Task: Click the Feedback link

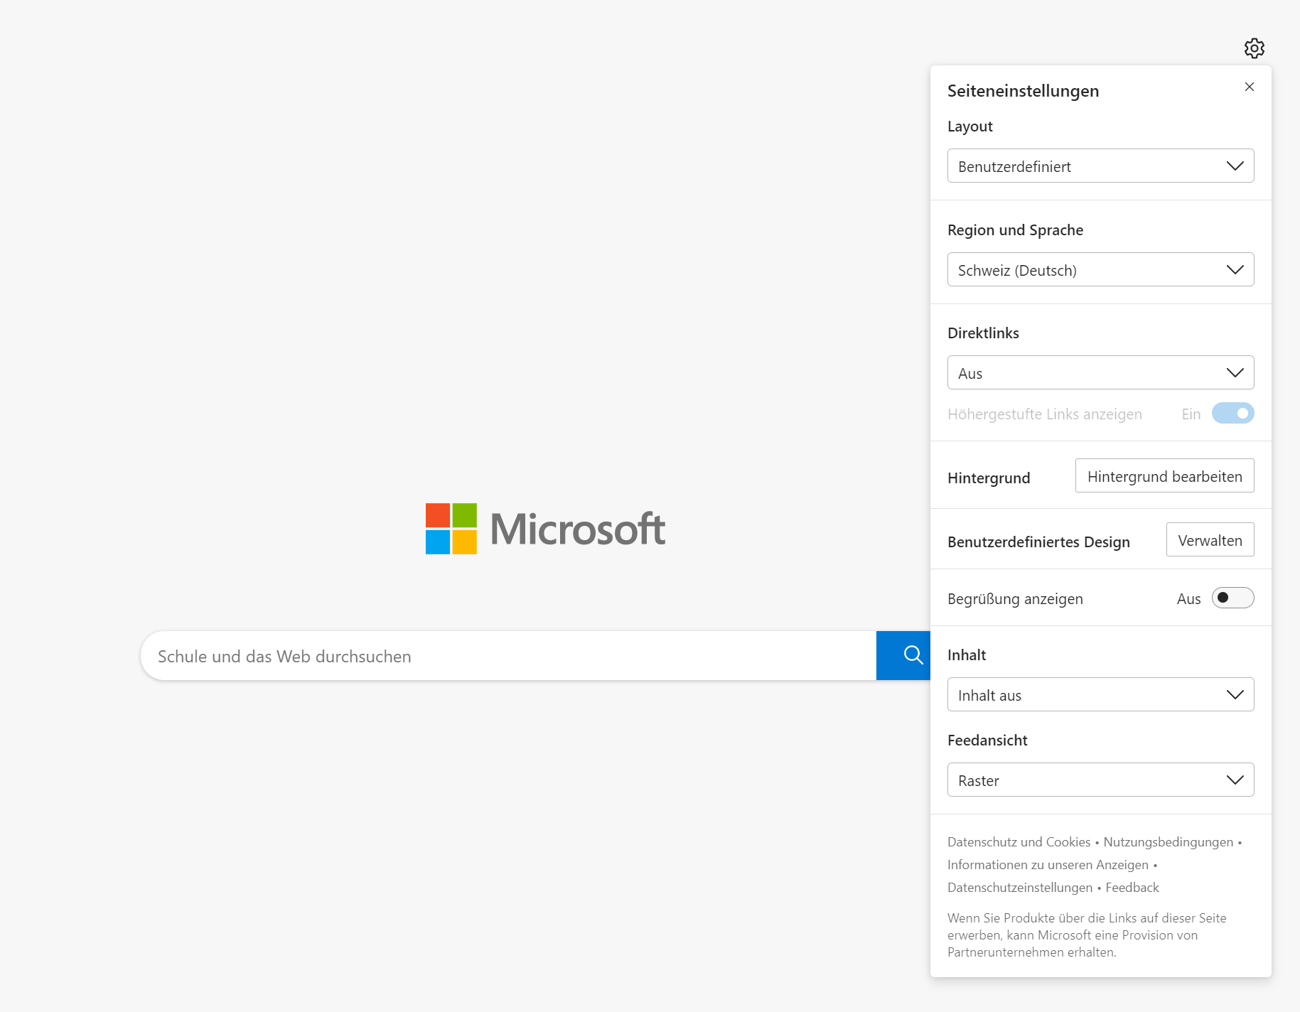Action: click(x=1132, y=888)
